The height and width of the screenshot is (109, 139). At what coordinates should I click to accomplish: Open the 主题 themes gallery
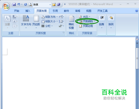(8, 22)
